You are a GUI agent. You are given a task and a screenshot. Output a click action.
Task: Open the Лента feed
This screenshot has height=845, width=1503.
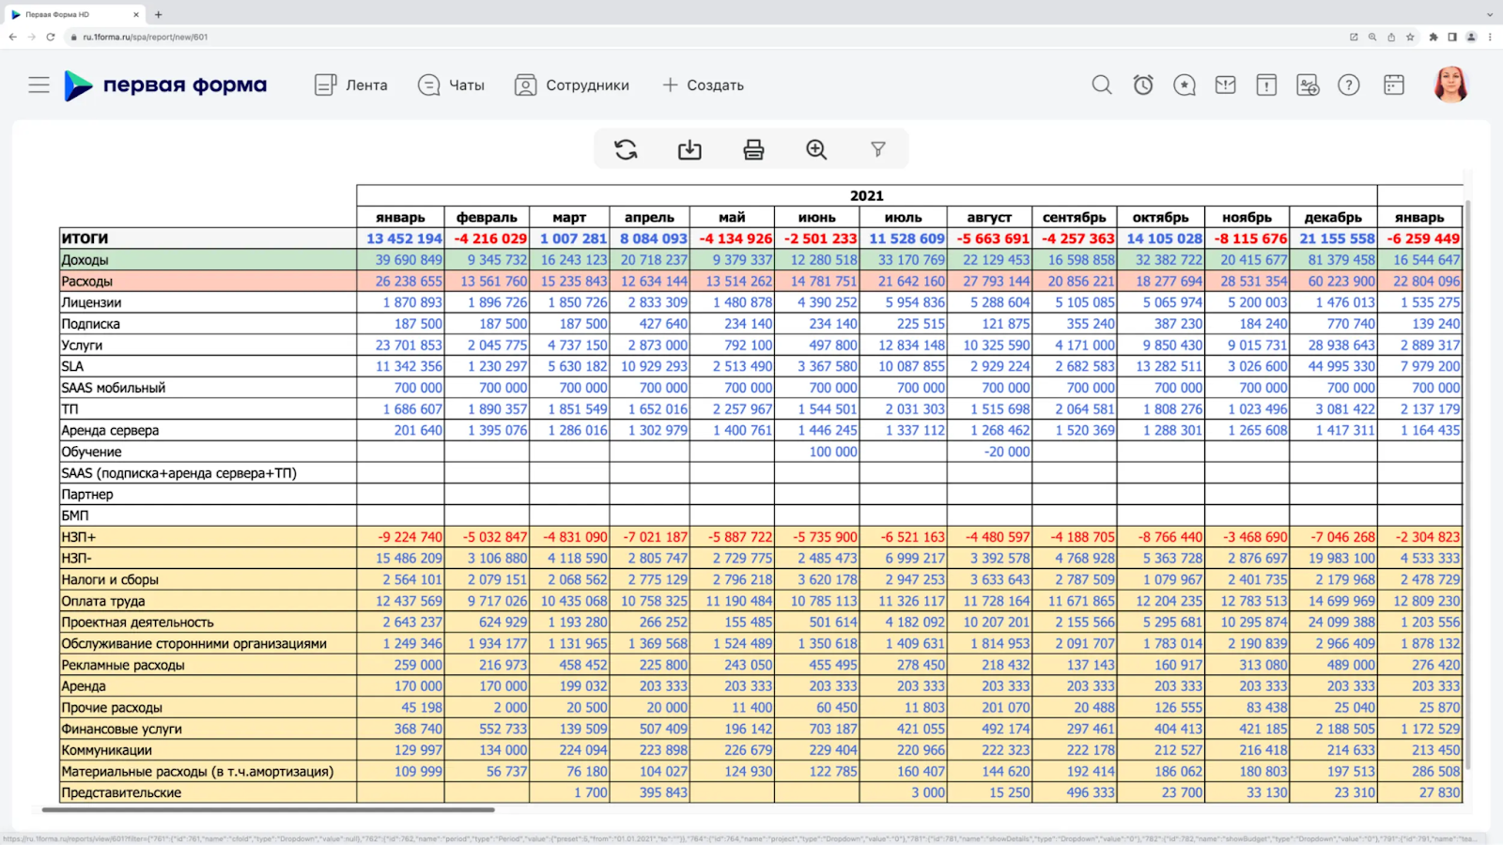click(x=351, y=85)
